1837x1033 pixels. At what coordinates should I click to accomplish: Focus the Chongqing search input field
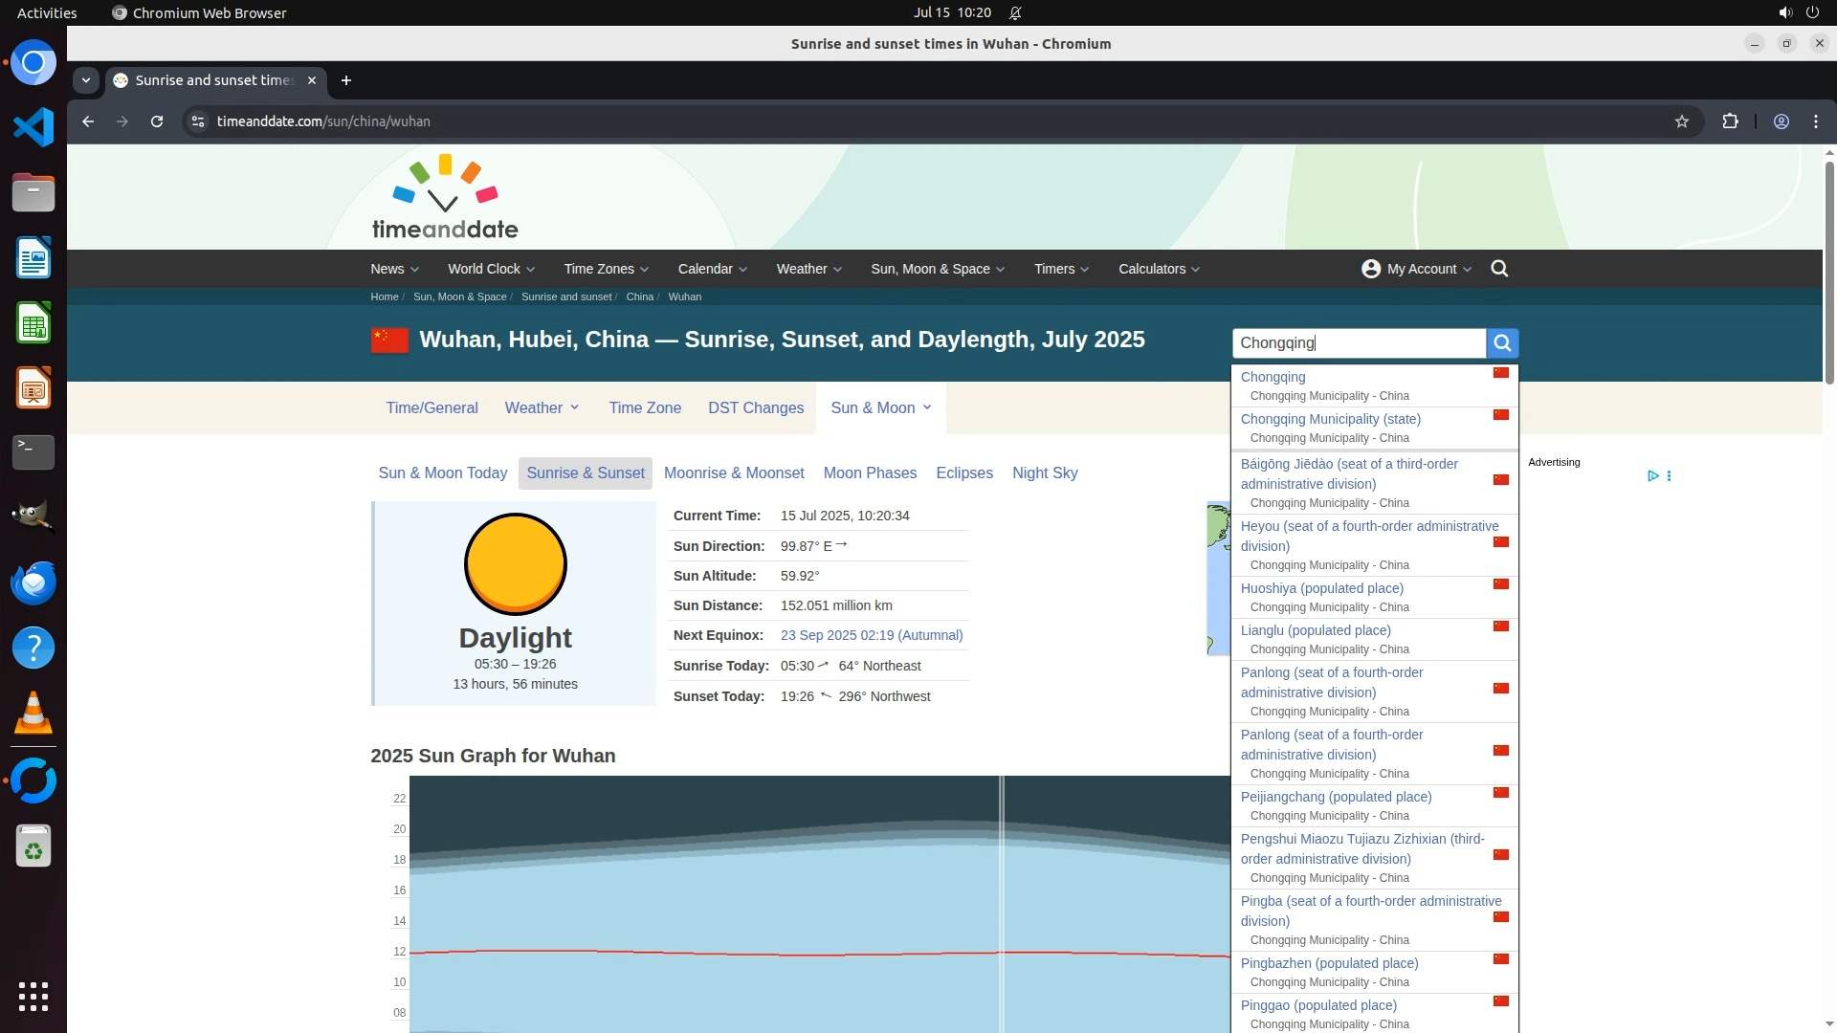coord(1359,343)
